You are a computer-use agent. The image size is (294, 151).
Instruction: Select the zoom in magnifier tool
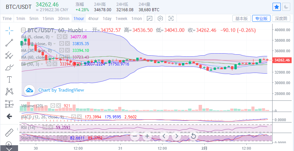pyautogui.click(x=9, y=144)
